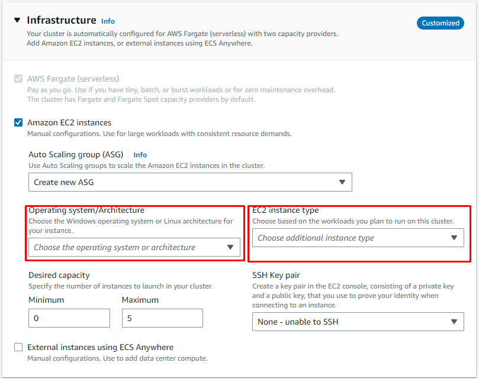Image resolution: width=479 pixels, height=379 pixels.
Task: Select the Minimum desired capacity field
Action: (69, 318)
